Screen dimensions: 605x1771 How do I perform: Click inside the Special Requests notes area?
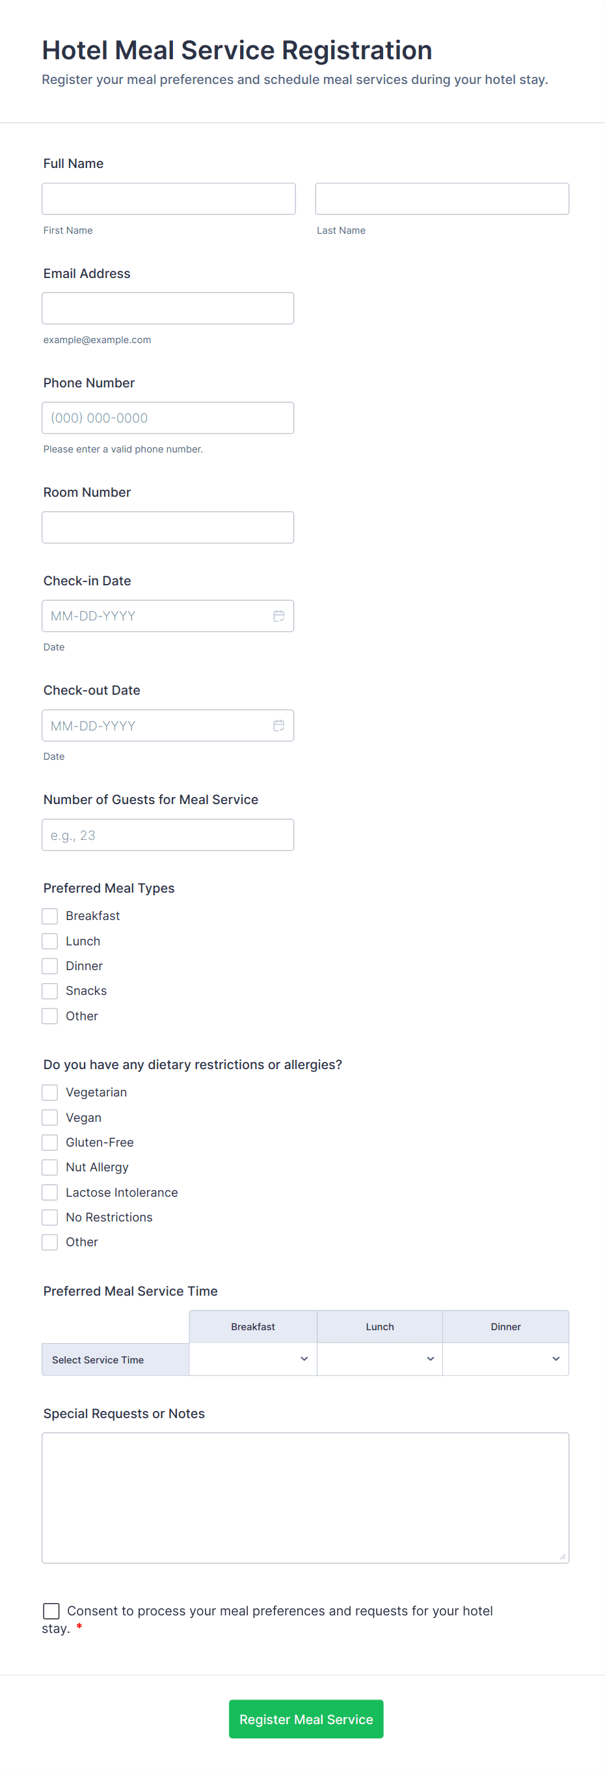305,1498
